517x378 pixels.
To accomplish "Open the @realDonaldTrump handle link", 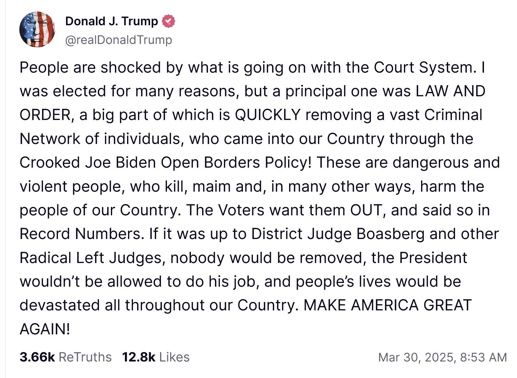I will coord(118,40).
